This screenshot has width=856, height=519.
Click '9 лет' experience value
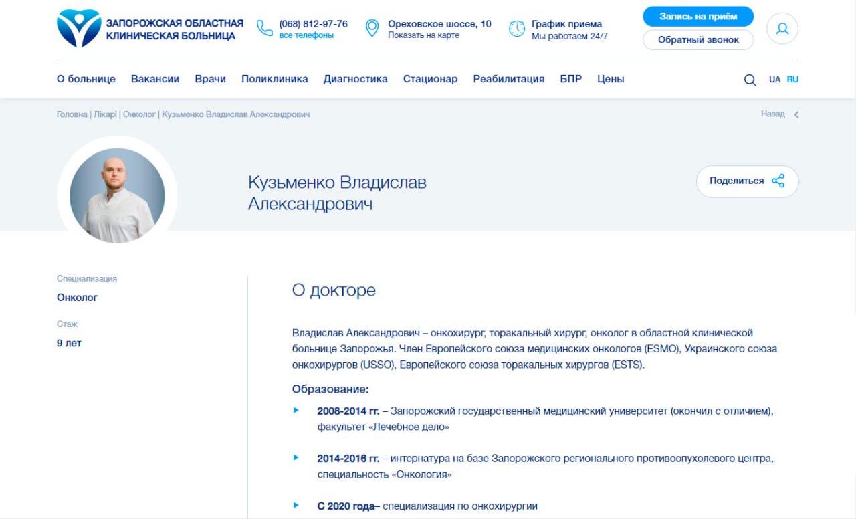tap(70, 344)
